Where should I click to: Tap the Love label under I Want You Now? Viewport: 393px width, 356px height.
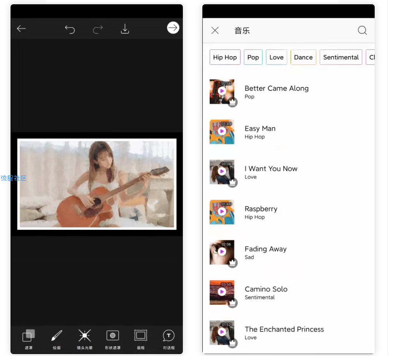[250, 177]
